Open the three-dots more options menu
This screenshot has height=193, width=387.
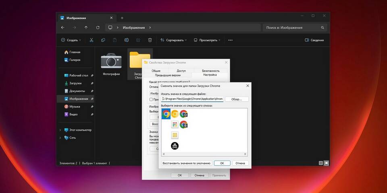pyautogui.click(x=230, y=40)
